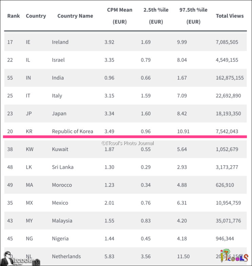Click the Netherlands country name cell
The height and width of the screenshot is (266, 252).
pyautogui.click(x=66, y=257)
